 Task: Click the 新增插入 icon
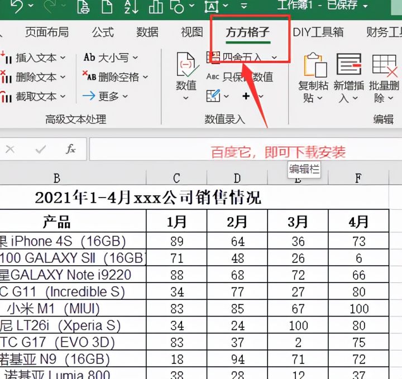pyautogui.click(x=348, y=65)
